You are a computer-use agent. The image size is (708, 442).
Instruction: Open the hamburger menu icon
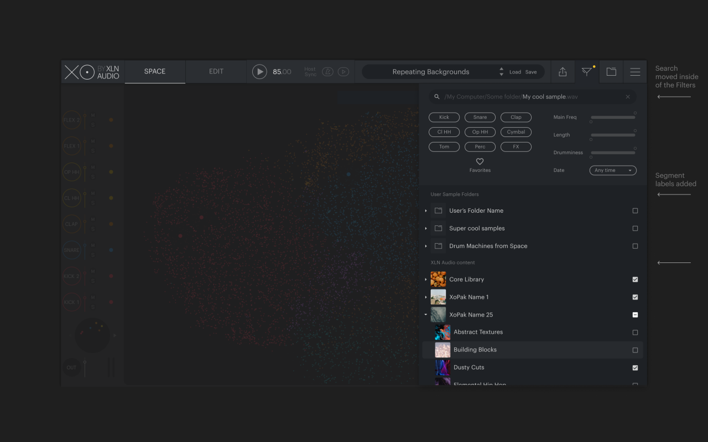tap(635, 72)
